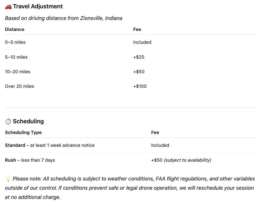Select the Over 20 miles row label
The height and width of the screenshot is (204, 257).
(x=20, y=86)
